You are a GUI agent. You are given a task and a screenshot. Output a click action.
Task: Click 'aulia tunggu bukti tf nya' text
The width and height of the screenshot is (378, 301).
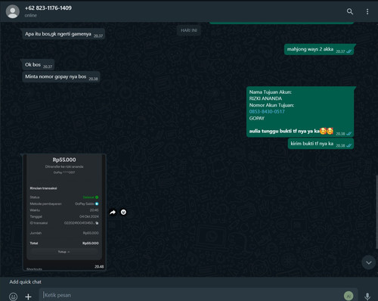[x=277, y=131]
